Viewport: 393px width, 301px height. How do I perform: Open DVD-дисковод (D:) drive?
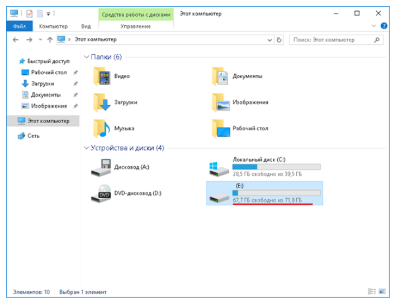click(101, 193)
